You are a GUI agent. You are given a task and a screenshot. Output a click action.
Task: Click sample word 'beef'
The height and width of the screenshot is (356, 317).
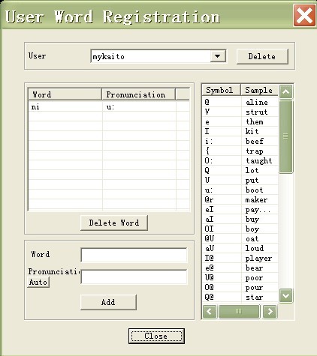pyautogui.click(x=255, y=141)
